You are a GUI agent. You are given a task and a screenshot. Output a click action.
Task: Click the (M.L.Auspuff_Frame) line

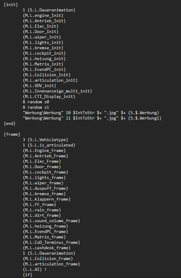(x=45, y=189)
